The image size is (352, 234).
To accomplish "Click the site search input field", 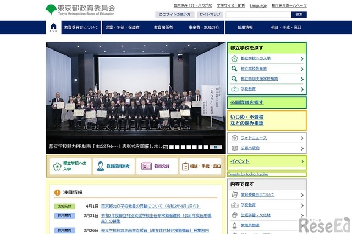I will (x=258, y=15).
